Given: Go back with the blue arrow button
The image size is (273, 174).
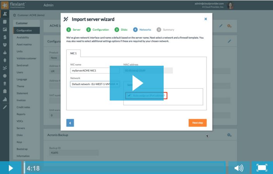Looking at the screenshot, I should pyautogui.click(x=70, y=123).
